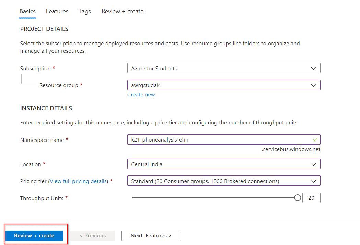The height and width of the screenshot is (245, 360).
Task: Click the .servicebus.windows.net suffix text
Action: [291, 149]
